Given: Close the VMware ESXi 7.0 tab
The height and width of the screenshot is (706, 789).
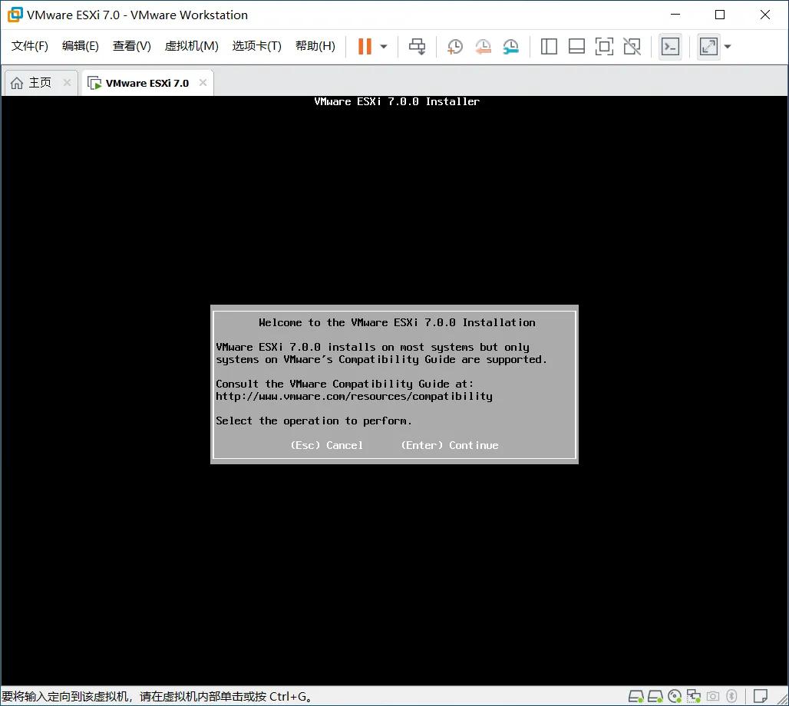Looking at the screenshot, I should click(x=202, y=82).
